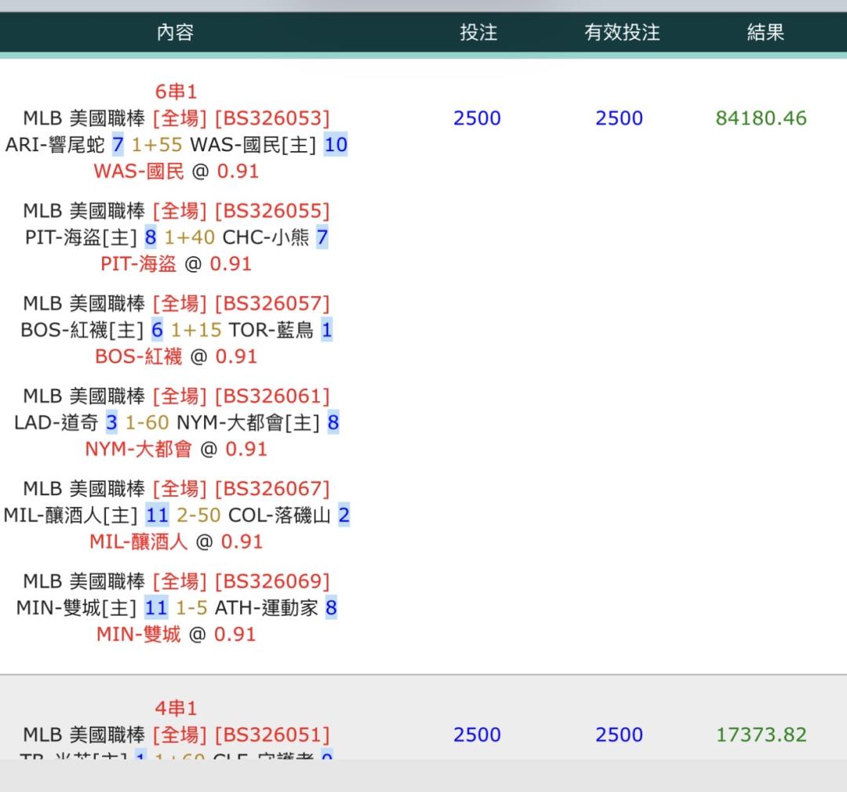
Task: Click match code BS326051
Action: (x=272, y=735)
